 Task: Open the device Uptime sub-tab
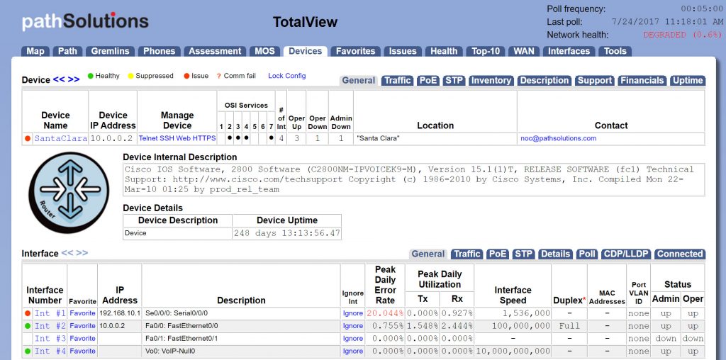coord(687,81)
